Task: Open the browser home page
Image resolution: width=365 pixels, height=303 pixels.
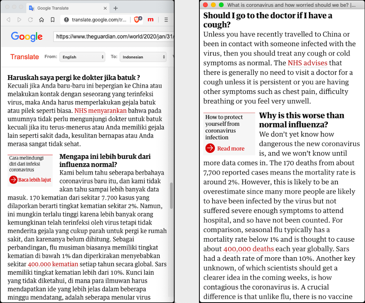Action: pyautogui.click(x=42, y=20)
